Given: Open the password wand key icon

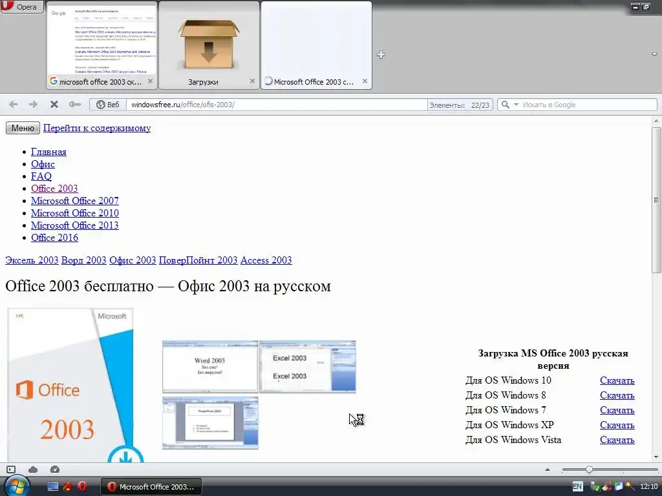Looking at the screenshot, I should pos(75,104).
